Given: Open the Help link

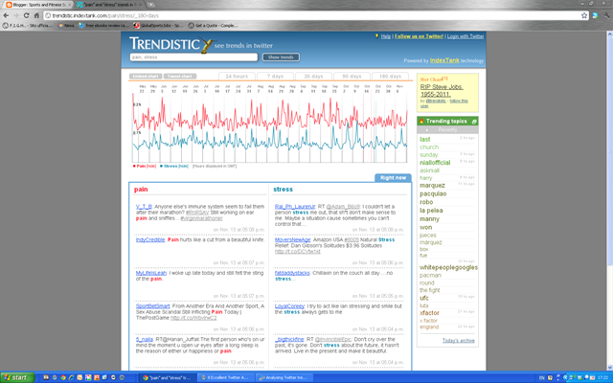Looking at the screenshot, I should pos(385,36).
